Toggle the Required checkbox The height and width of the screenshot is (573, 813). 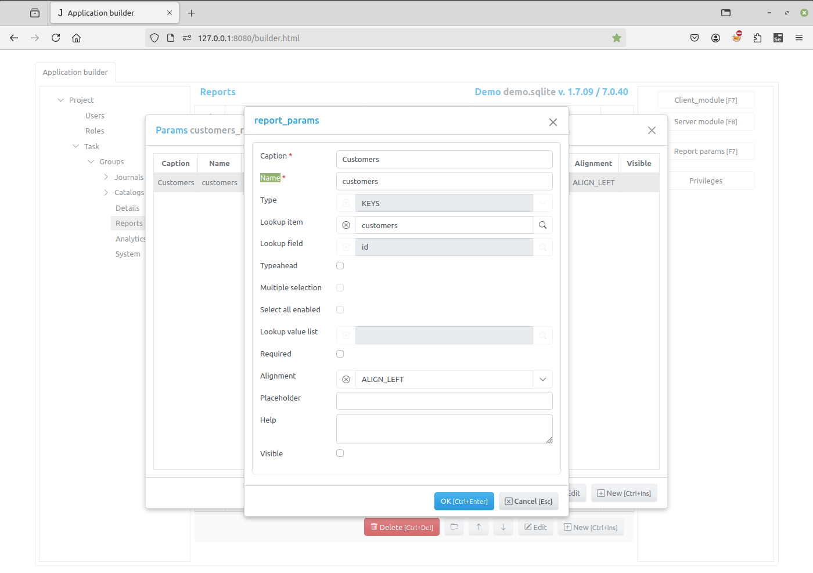coord(340,354)
